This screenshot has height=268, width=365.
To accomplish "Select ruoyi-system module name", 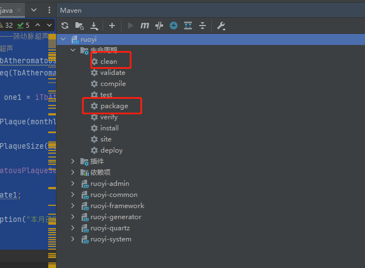I will 111,239.
